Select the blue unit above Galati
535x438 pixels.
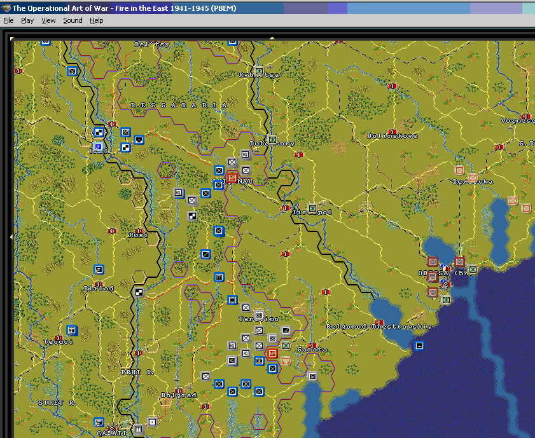pos(99,422)
